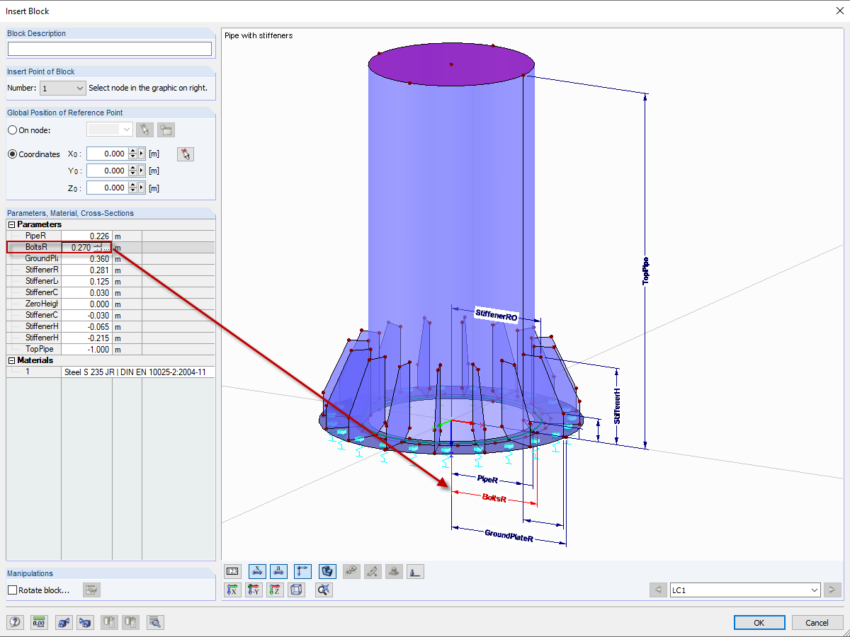Open units and decimals 0.00 icon
This screenshot has height=637, width=850.
[x=38, y=623]
